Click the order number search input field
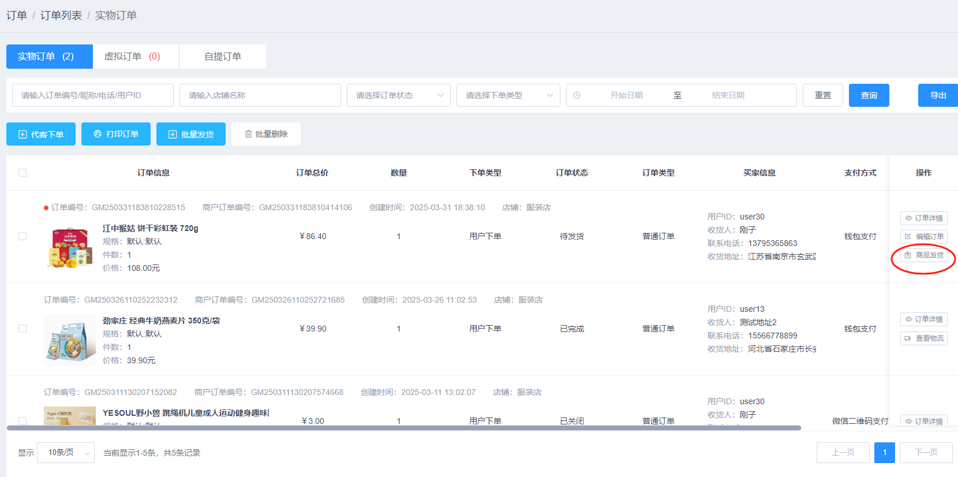 pyautogui.click(x=93, y=95)
